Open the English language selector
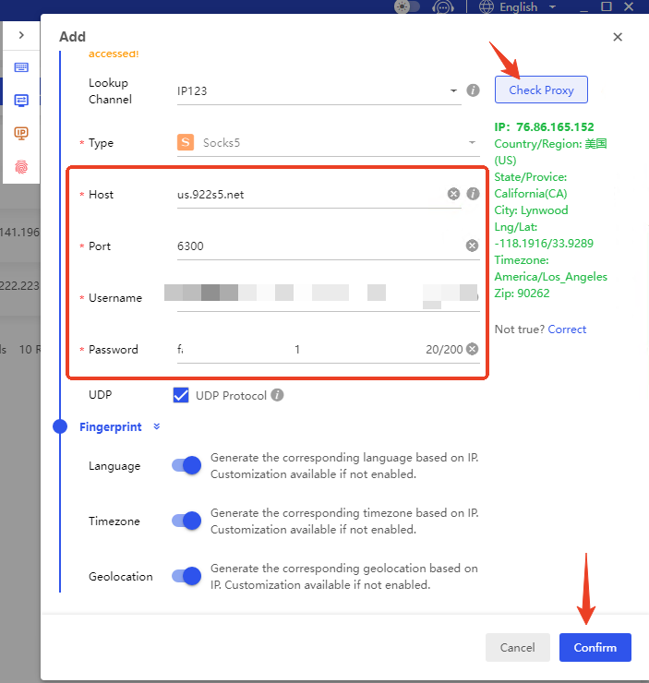649x683 pixels. [522, 7]
